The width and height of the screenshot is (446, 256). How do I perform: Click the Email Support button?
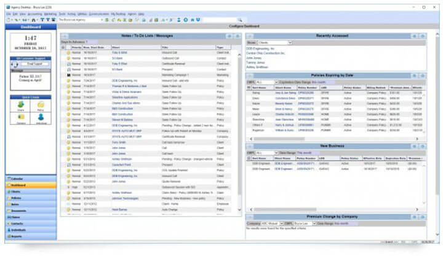click(x=34, y=64)
